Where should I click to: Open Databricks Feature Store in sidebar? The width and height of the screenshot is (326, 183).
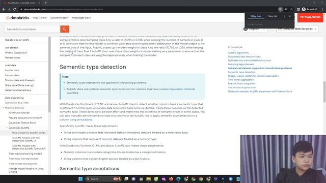pos(22,123)
